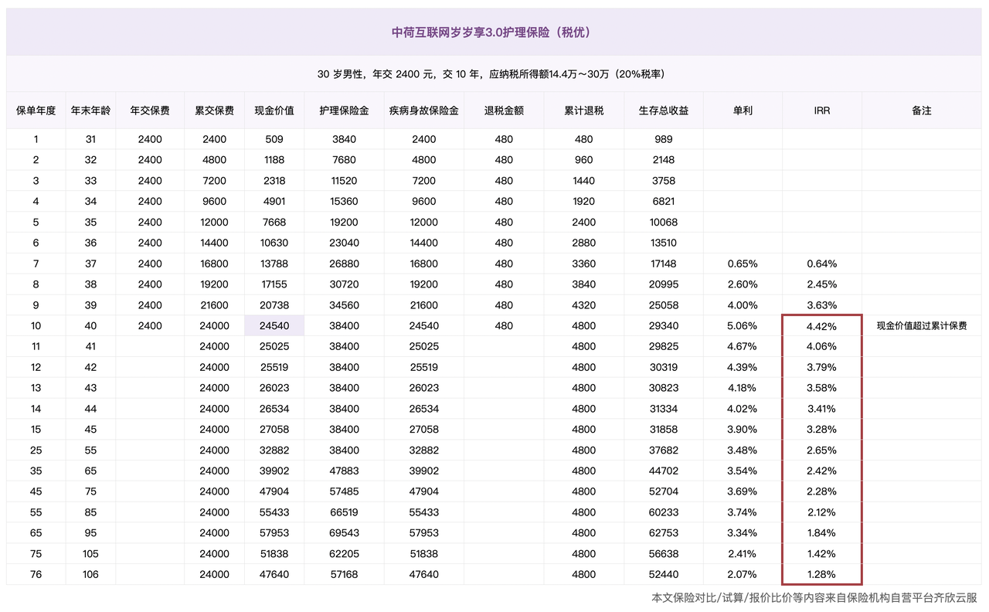
Task: Click the 509 first-year cash value cell
Action: pos(274,139)
